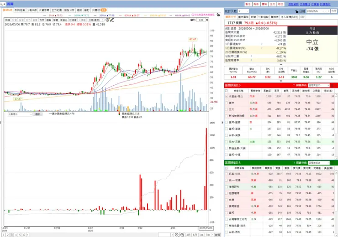Click dropdown arrow after the 3年 button
338x237 pixels.
tap(212, 235)
